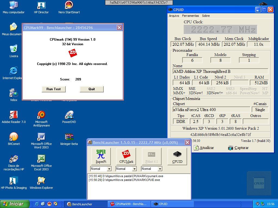This screenshot has width=278, height=208.
Task: Select the CPUID.exe log line
Action: coord(124,180)
